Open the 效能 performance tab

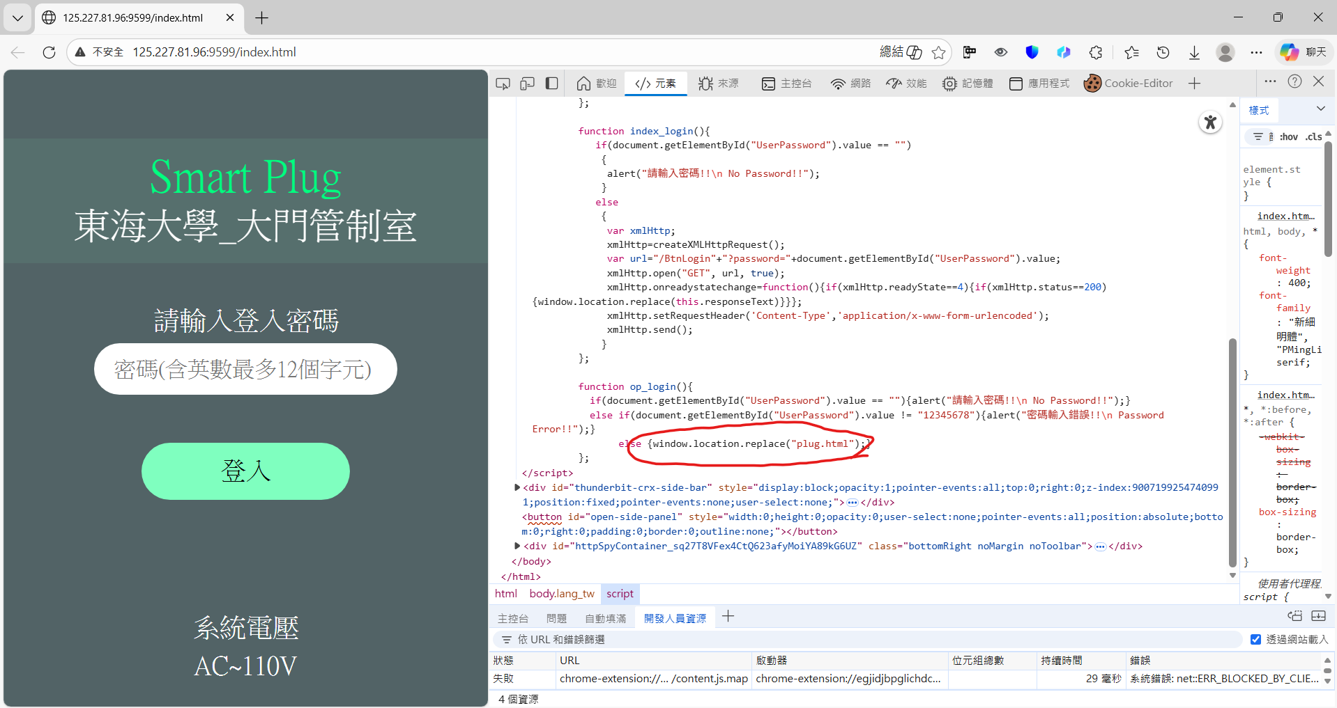(x=906, y=84)
